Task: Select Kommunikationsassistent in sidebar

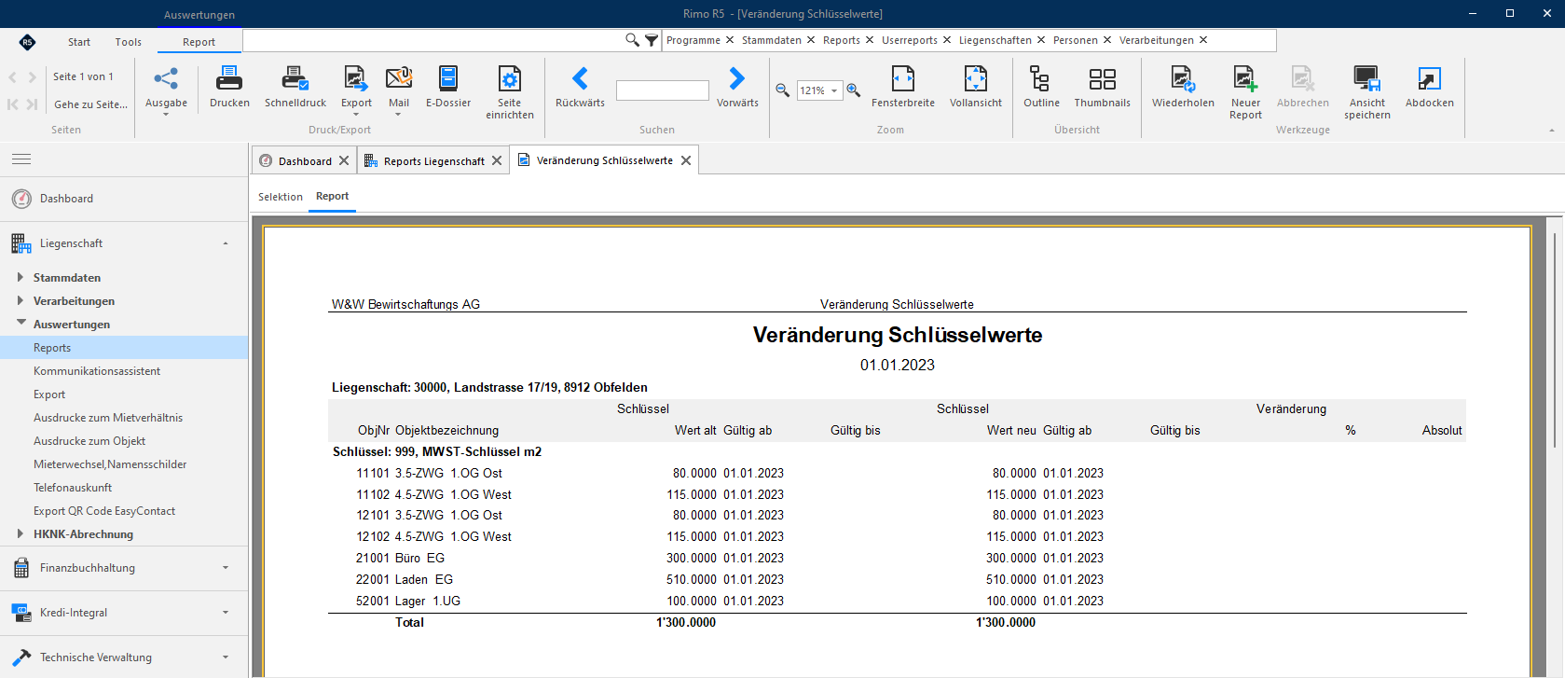Action: [97, 371]
